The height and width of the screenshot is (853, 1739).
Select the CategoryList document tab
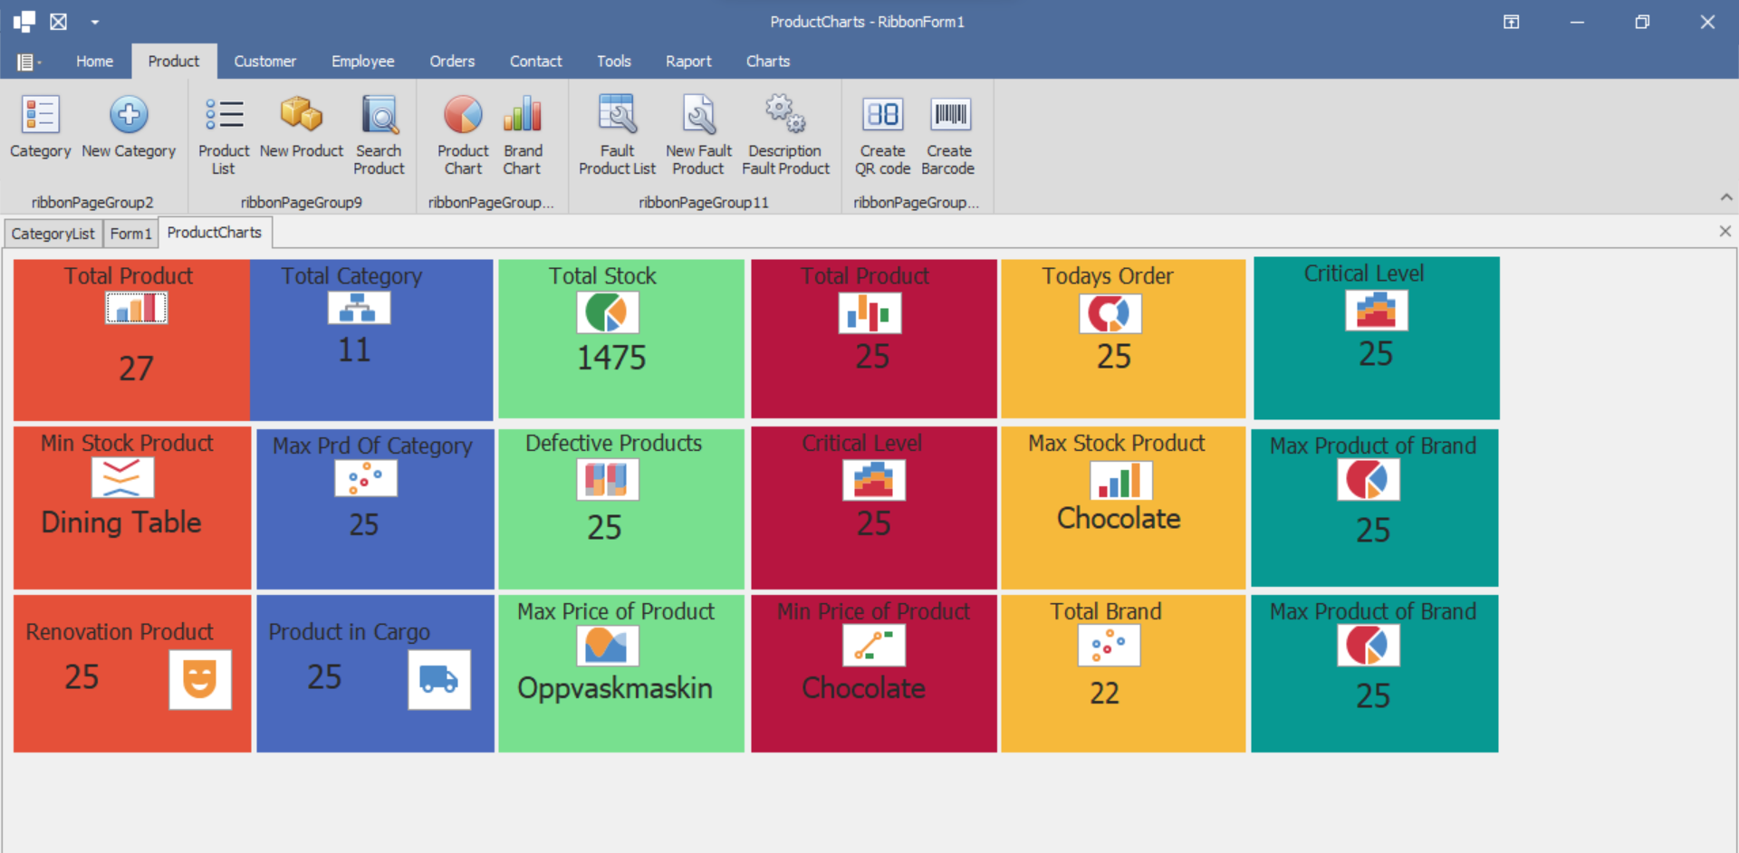(x=53, y=234)
